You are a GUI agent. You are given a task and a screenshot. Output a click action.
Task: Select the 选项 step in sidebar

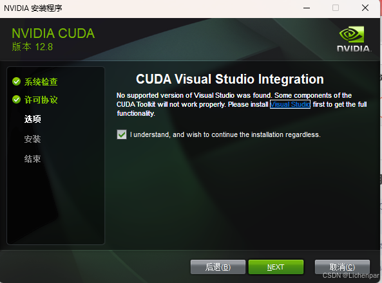click(33, 119)
